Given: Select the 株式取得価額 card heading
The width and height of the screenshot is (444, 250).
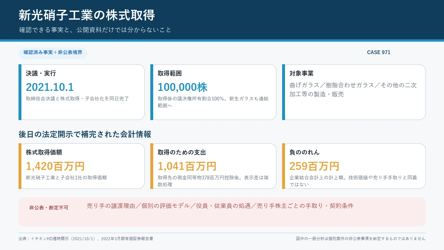Looking at the screenshot, I should click(44, 152).
